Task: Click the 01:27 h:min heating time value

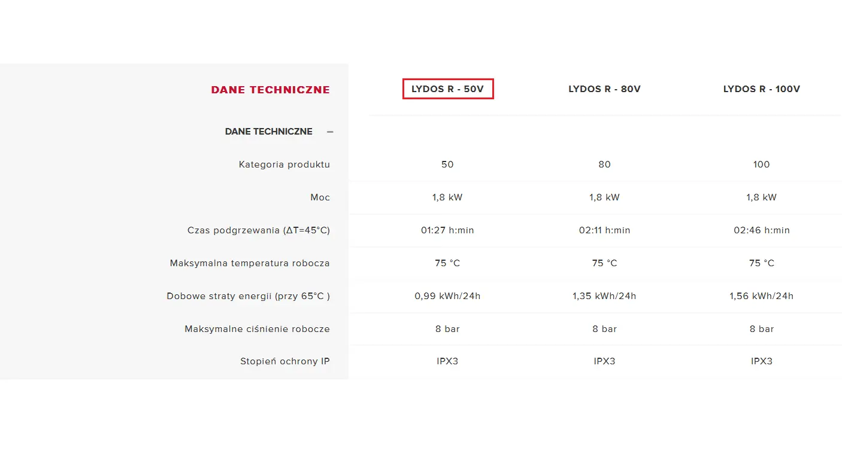Action: [x=447, y=230]
